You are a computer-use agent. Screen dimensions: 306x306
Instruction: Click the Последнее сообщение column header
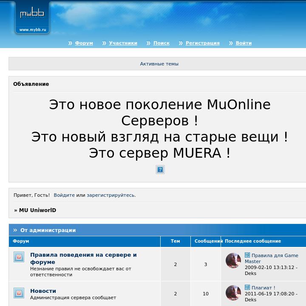253,241
